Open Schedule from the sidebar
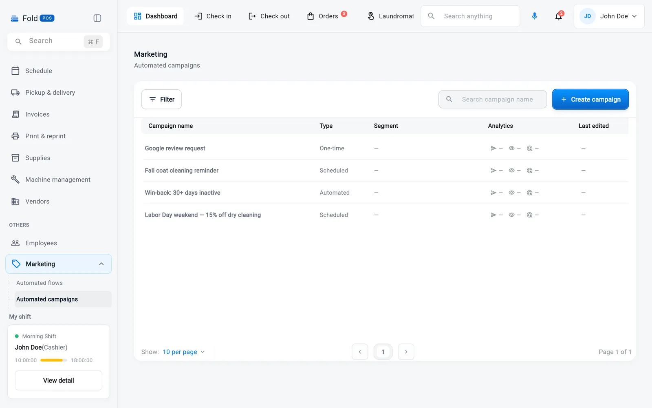Viewport: 652px width, 408px height. click(59, 71)
